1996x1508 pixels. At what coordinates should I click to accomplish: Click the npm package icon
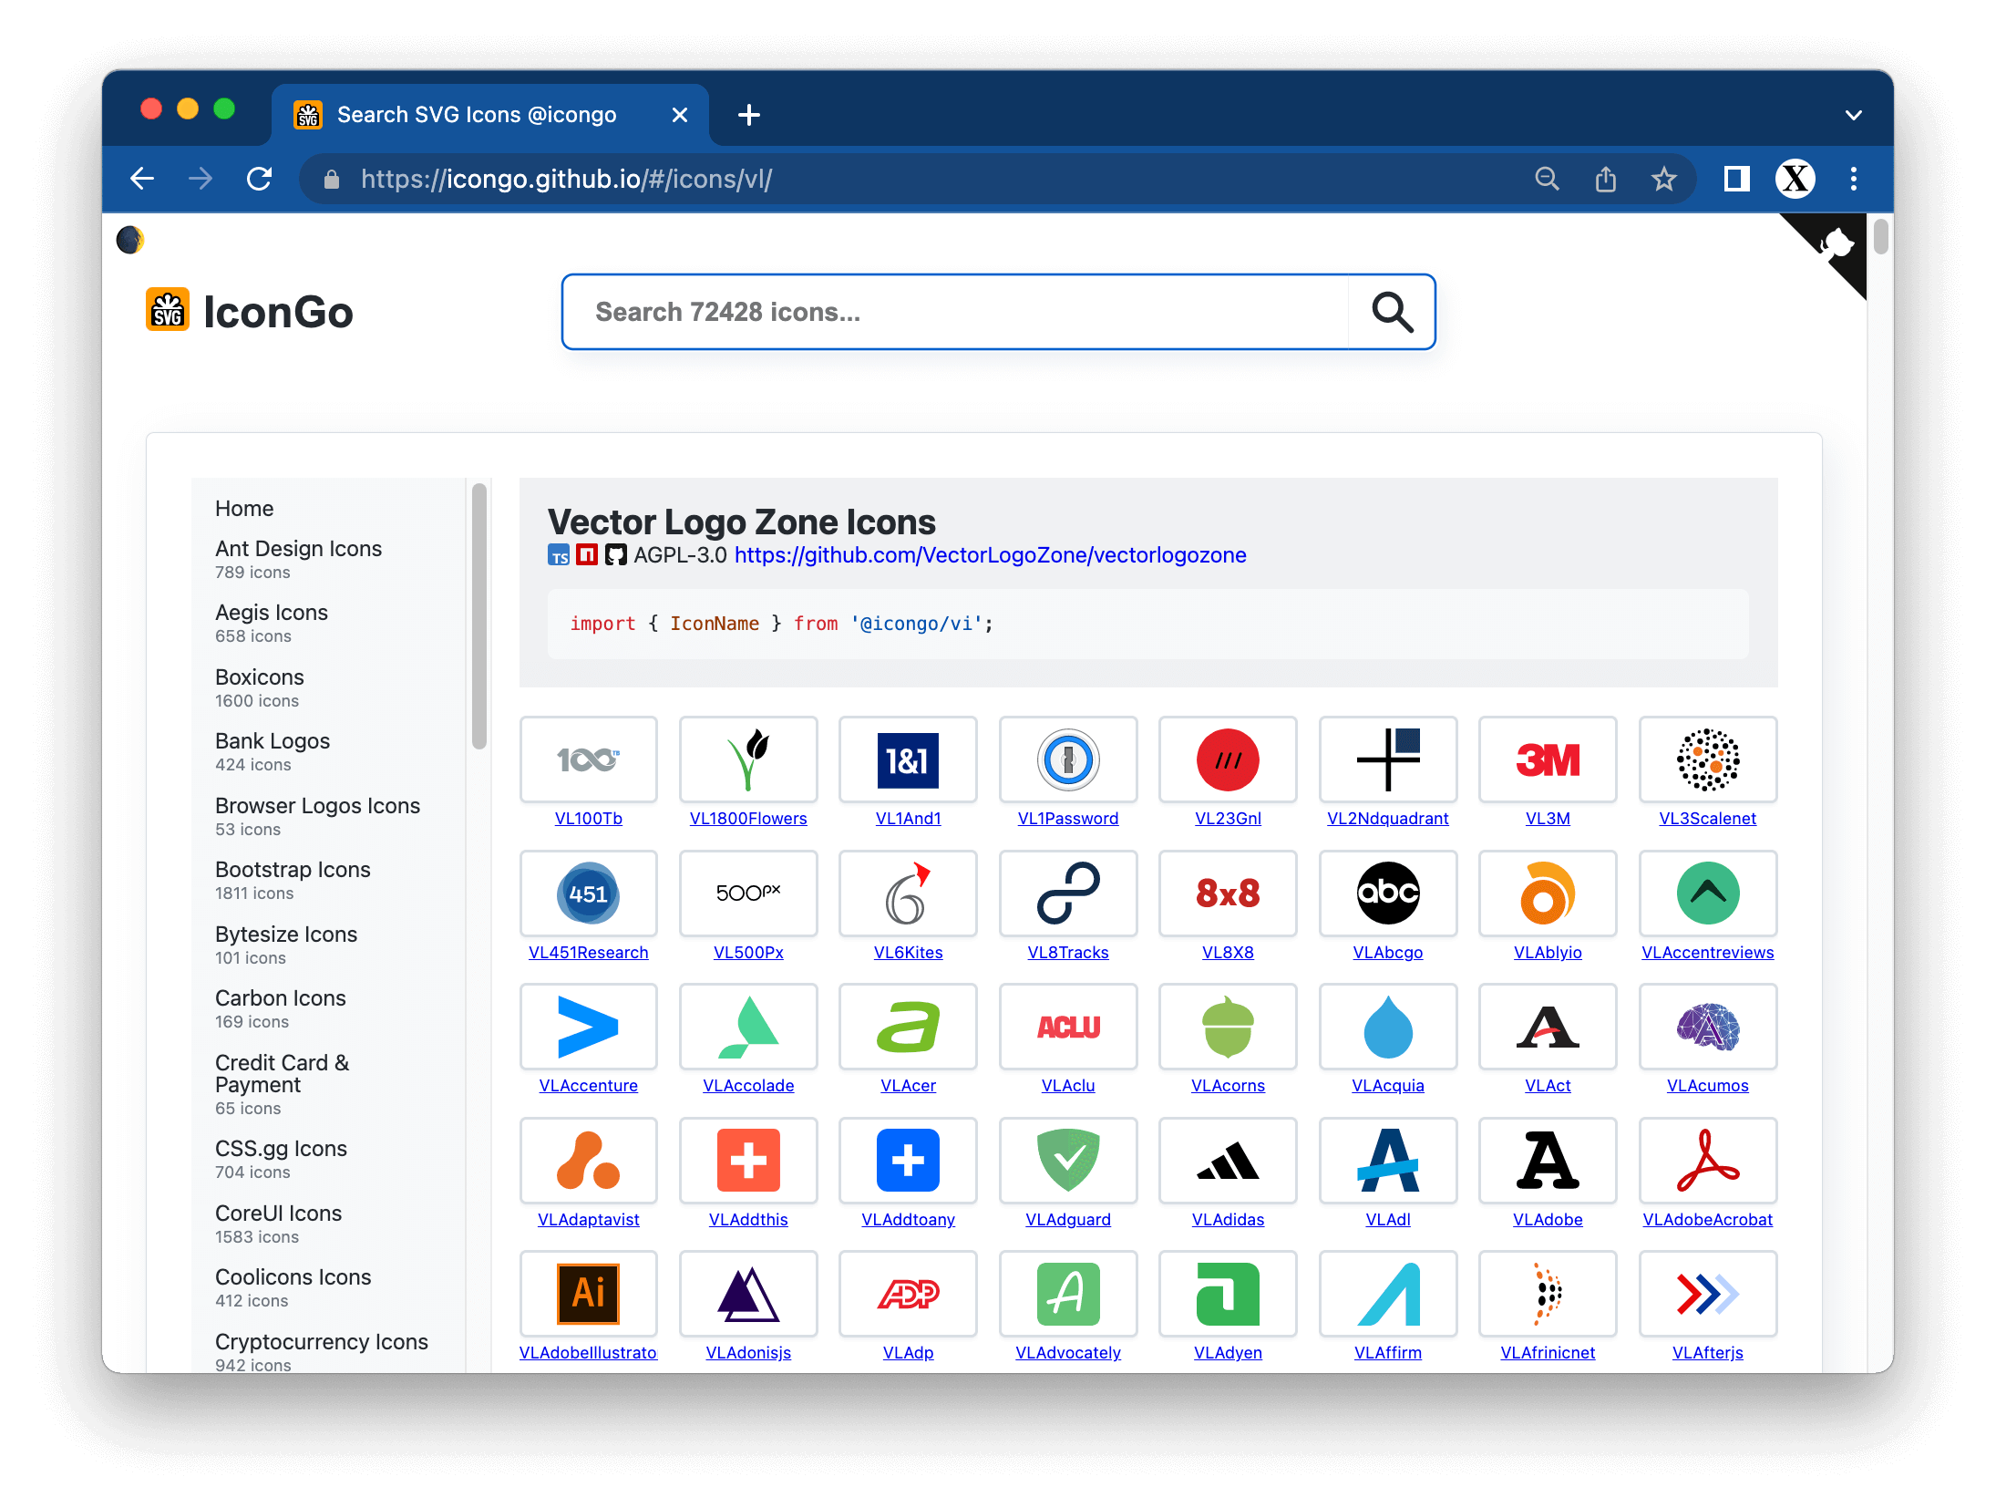pos(587,555)
